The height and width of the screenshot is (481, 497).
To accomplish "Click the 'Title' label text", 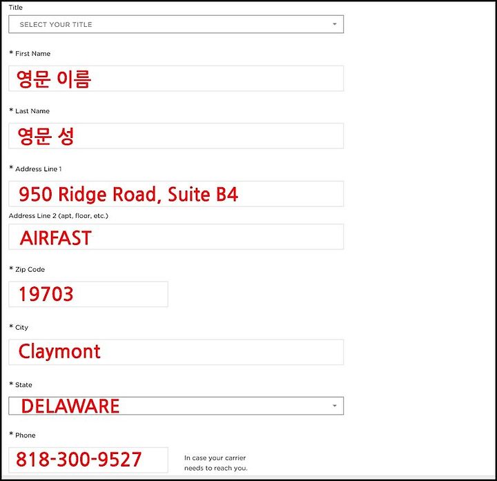I will click(15, 8).
